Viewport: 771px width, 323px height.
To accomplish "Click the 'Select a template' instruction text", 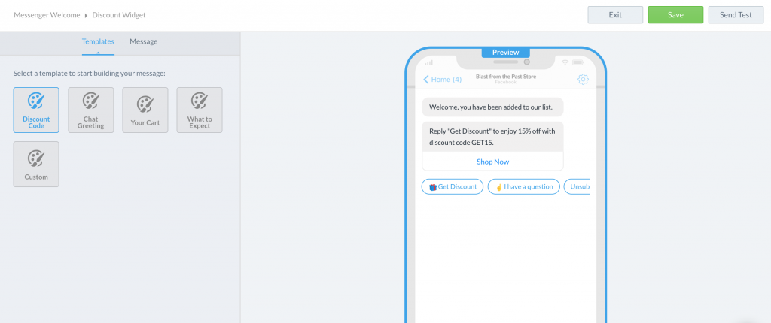I will pyautogui.click(x=90, y=74).
